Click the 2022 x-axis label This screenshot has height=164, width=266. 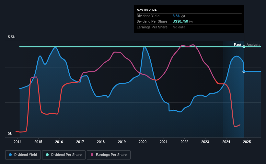click(184, 142)
